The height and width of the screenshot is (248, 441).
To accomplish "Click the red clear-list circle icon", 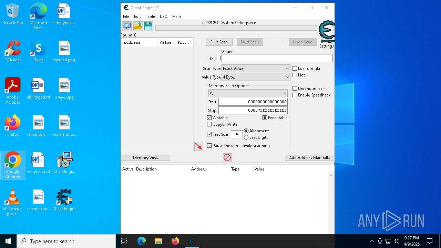I will click(x=227, y=158).
